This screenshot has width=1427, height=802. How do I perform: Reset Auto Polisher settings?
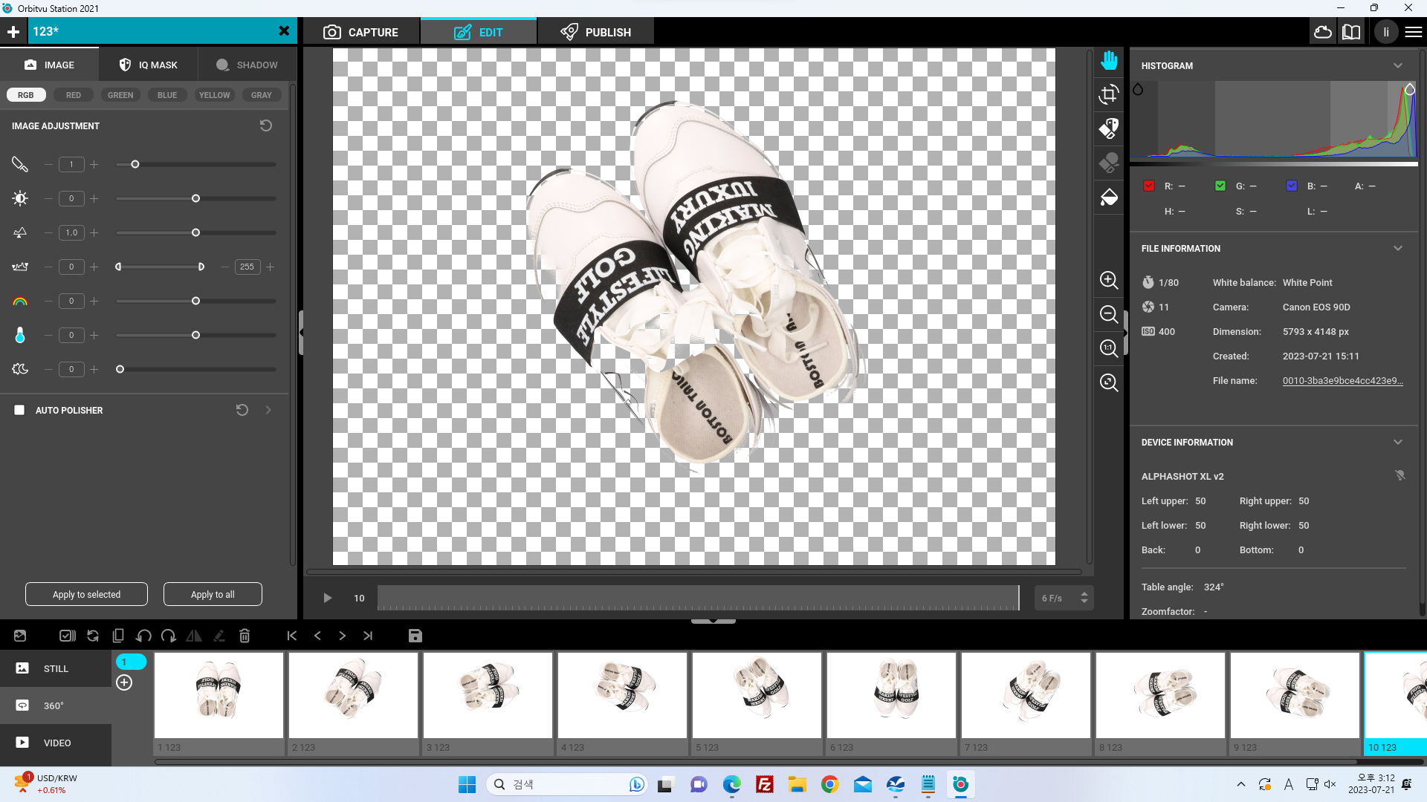(242, 410)
